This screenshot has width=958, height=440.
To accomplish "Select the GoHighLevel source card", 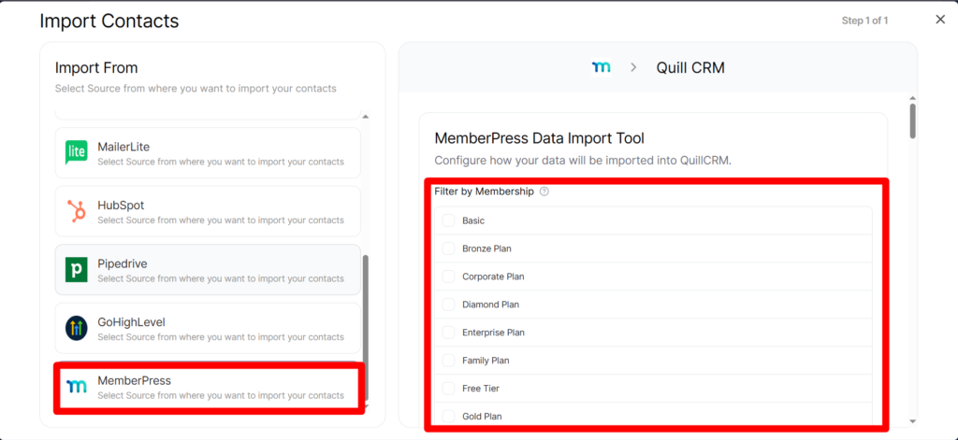I will pyautogui.click(x=208, y=328).
